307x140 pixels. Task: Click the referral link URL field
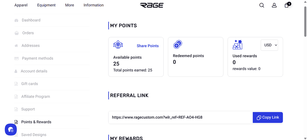tap(180, 117)
